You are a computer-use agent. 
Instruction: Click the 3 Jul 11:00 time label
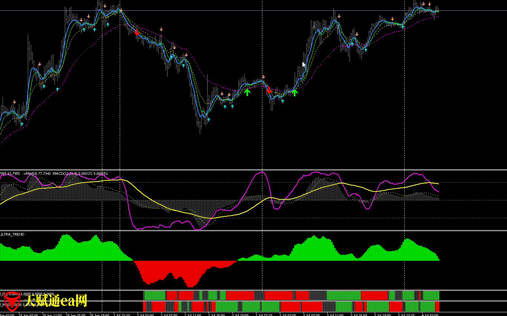335,315
